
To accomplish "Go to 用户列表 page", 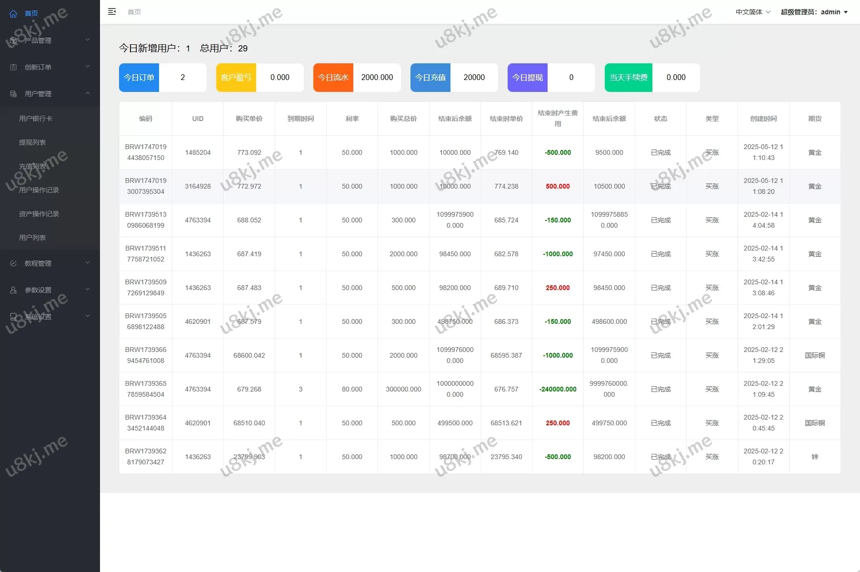I will (32, 238).
